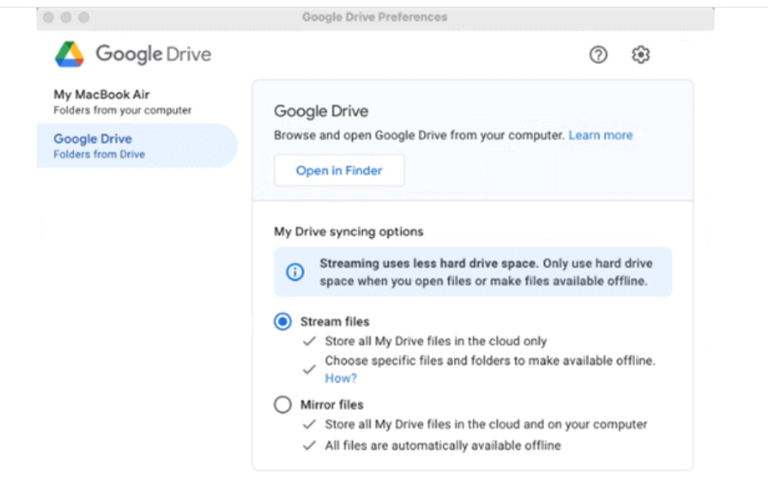The image size is (768, 482).
Task: Click the red close window button
Action: pyautogui.click(x=48, y=18)
